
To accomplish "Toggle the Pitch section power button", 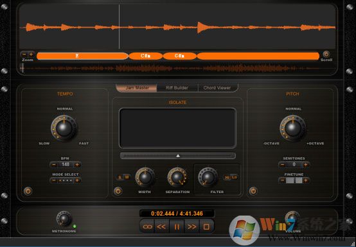I will coord(253,191).
